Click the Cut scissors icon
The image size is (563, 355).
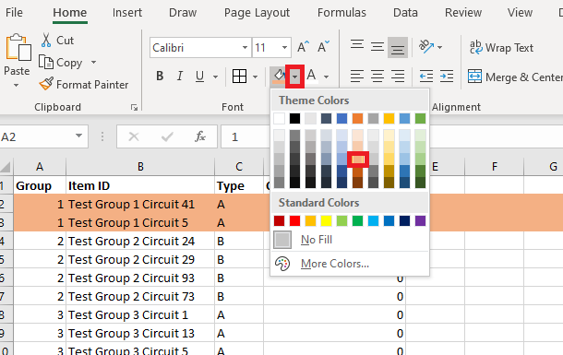46,41
